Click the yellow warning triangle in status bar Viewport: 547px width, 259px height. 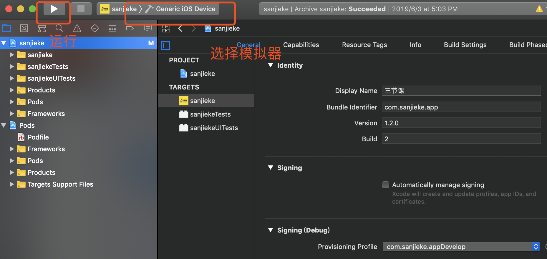point(539,9)
